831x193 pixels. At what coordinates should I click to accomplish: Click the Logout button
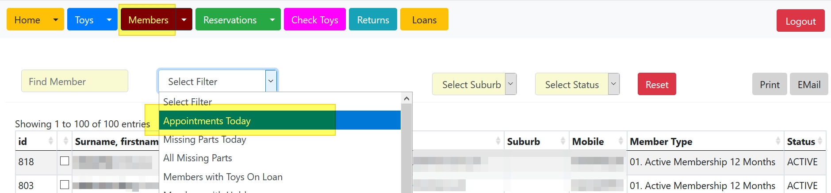[x=800, y=21]
